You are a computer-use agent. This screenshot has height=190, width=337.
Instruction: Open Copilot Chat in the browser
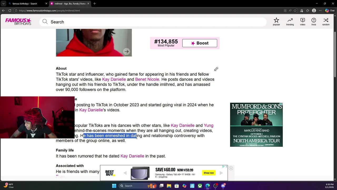click(x=330, y=11)
